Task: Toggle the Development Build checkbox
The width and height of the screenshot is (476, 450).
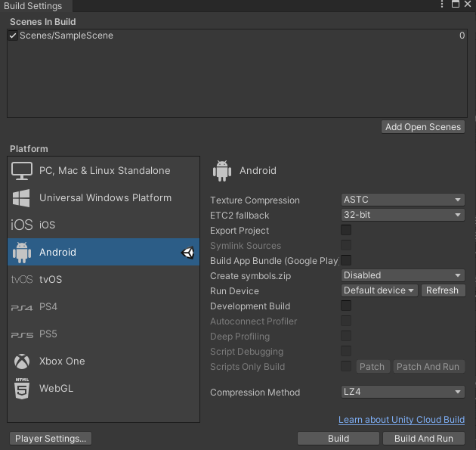Action: click(x=346, y=306)
